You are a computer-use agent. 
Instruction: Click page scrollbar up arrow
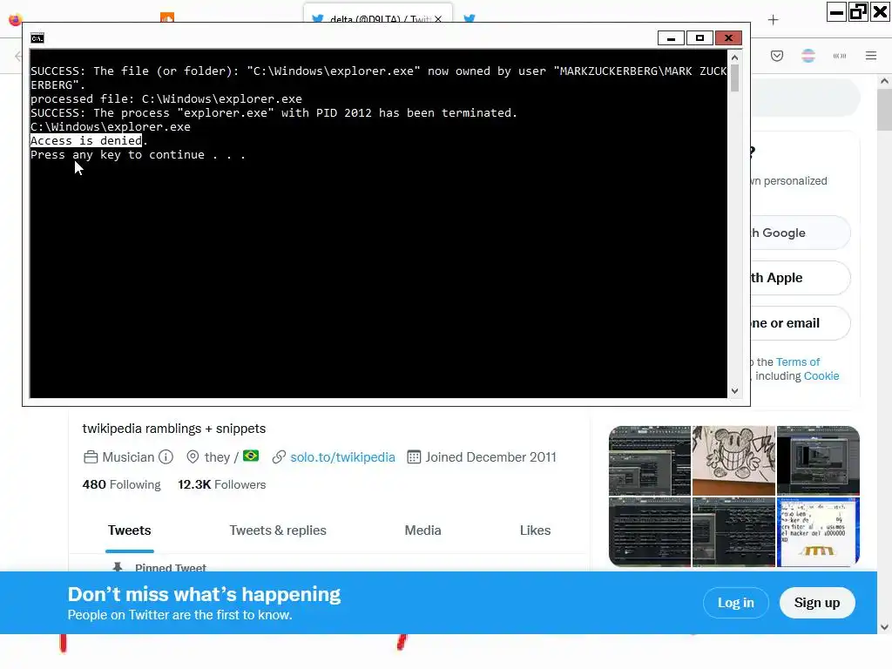(x=884, y=81)
